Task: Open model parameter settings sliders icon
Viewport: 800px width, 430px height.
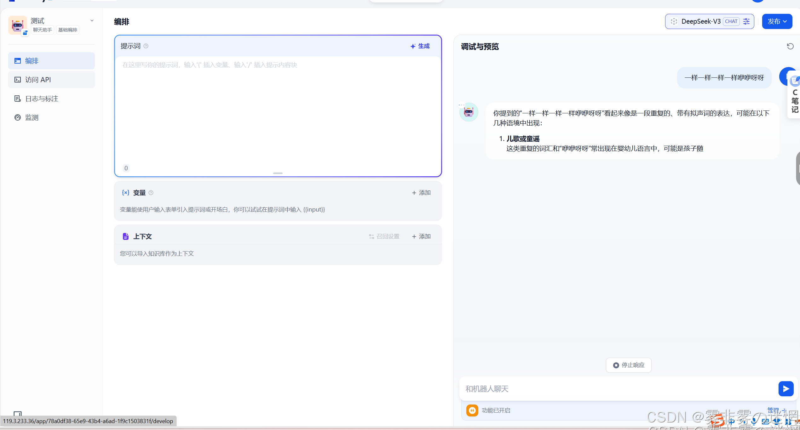Action: point(746,21)
